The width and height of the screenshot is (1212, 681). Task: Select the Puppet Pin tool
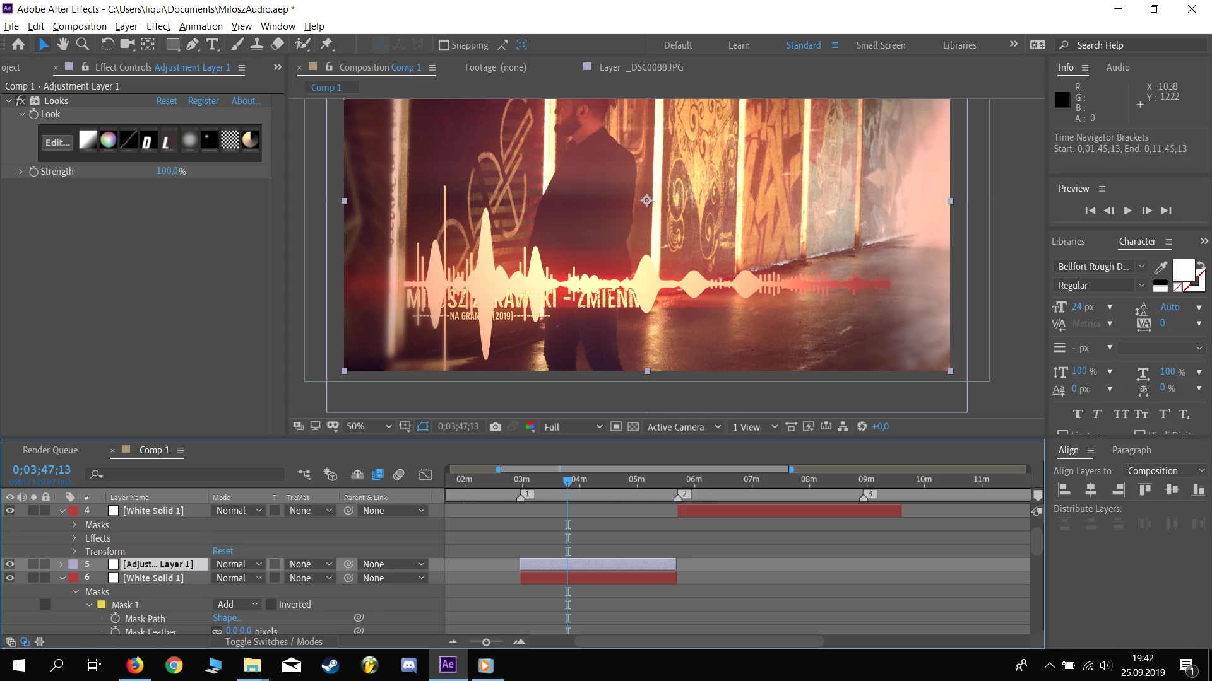point(326,44)
